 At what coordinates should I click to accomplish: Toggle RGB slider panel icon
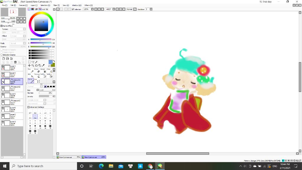[33, 9]
